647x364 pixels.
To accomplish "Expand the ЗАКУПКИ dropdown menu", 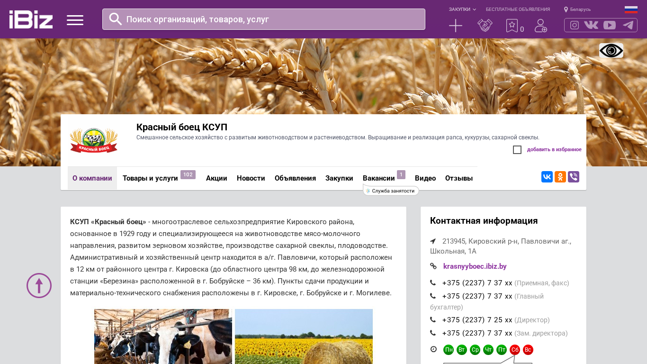I will pos(462,9).
